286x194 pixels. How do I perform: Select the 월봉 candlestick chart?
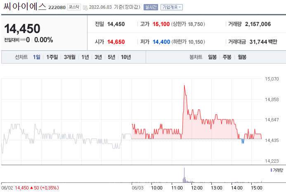pyautogui.click(x=242, y=57)
